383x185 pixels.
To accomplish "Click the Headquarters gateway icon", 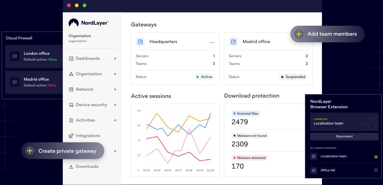I will [140, 41].
